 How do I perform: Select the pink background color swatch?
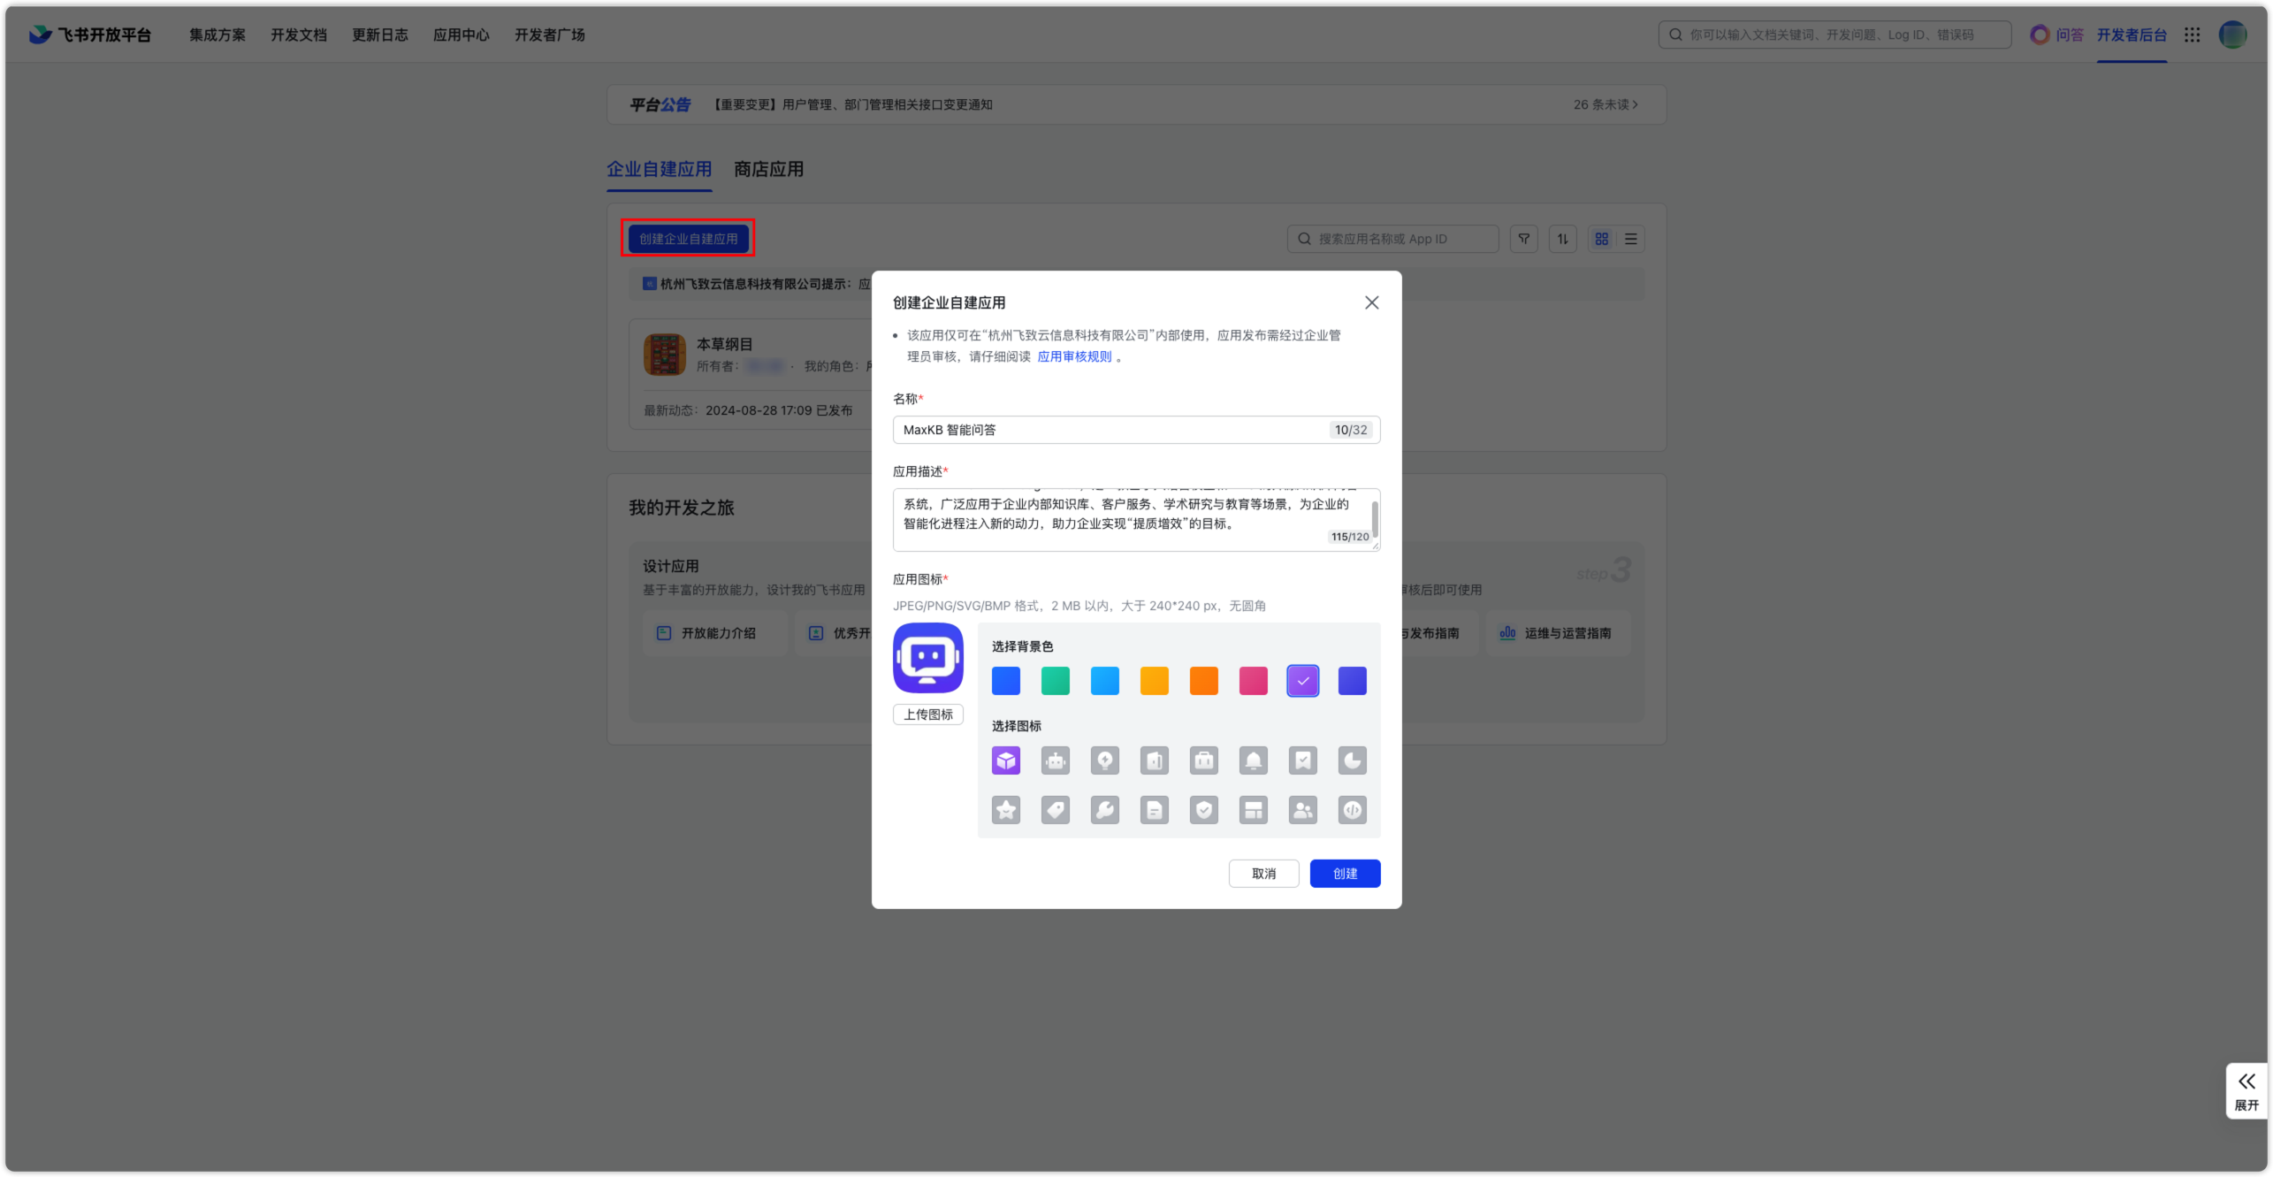[1253, 681]
